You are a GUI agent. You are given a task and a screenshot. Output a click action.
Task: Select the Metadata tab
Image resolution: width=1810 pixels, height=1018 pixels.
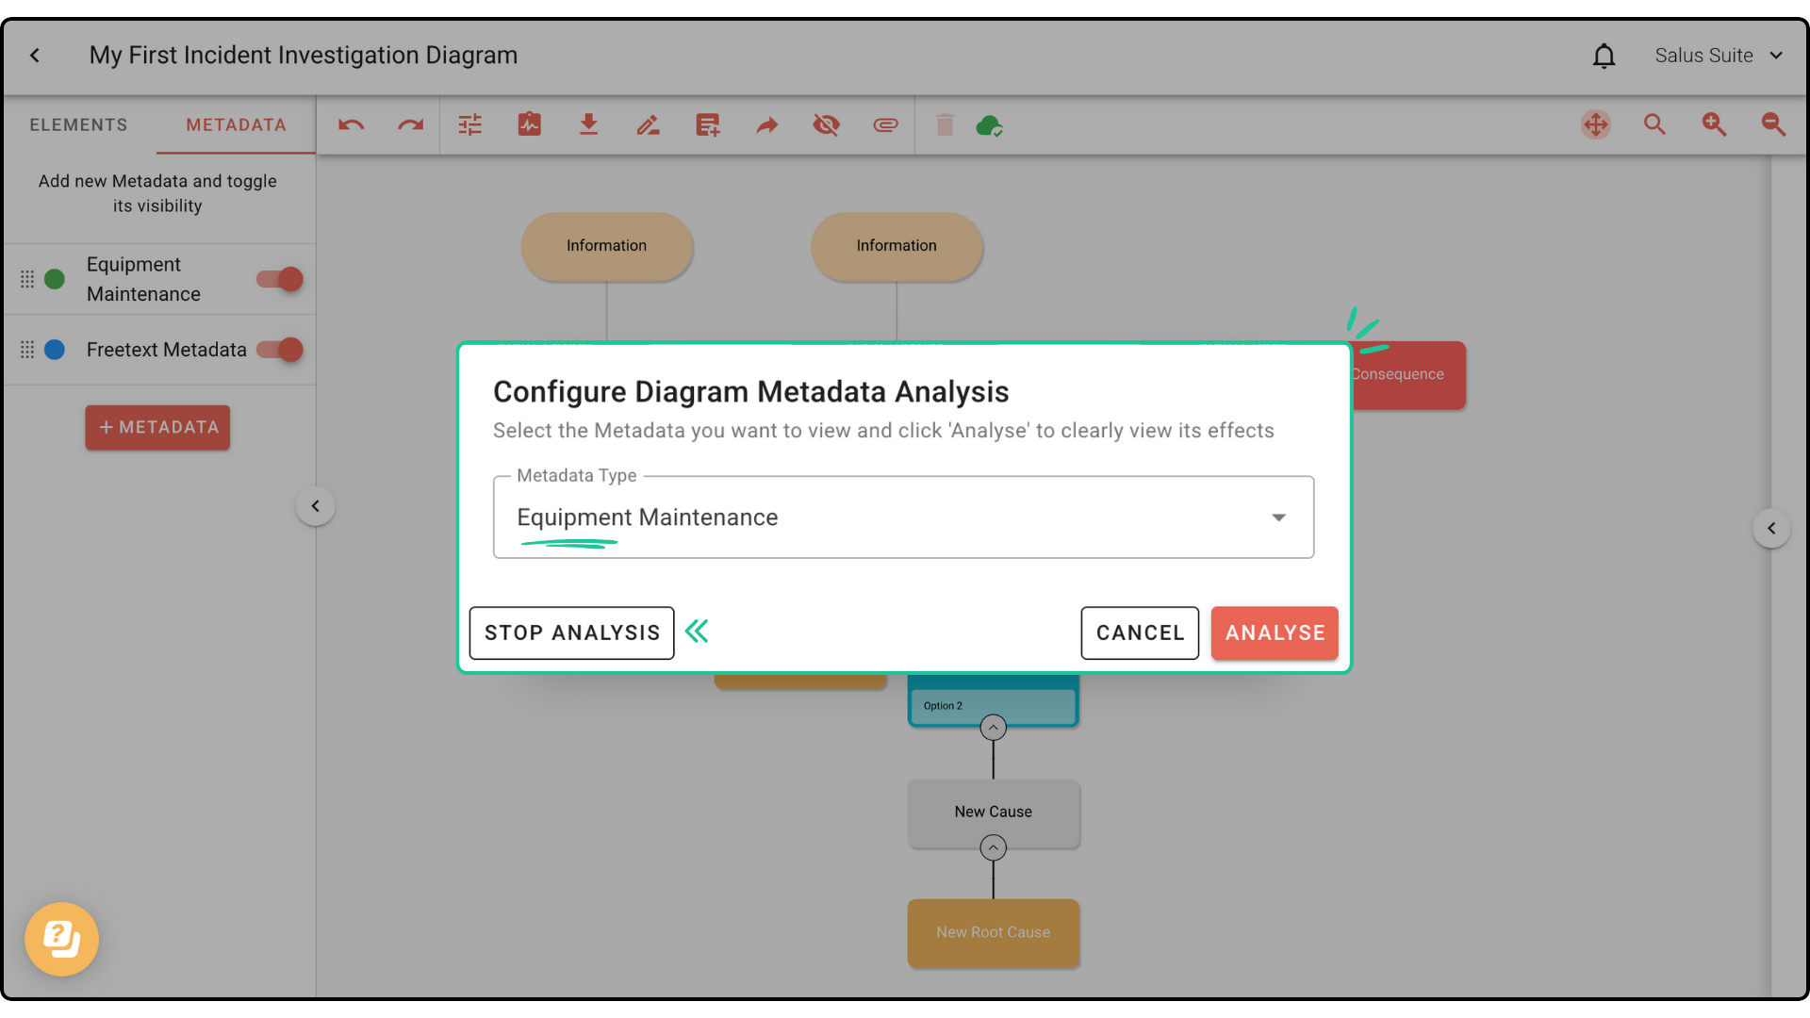tap(236, 125)
